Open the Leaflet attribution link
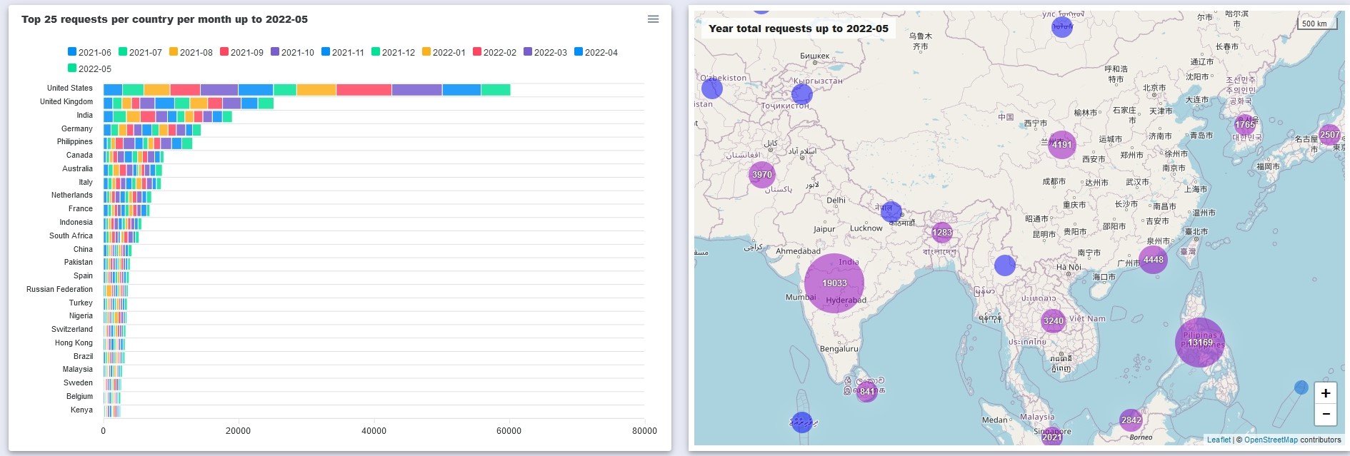1350x456 pixels. coord(1219,440)
